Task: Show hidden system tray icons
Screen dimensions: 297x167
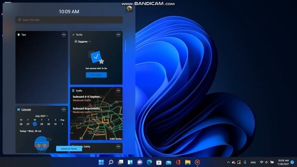Action: click(228, 162)
